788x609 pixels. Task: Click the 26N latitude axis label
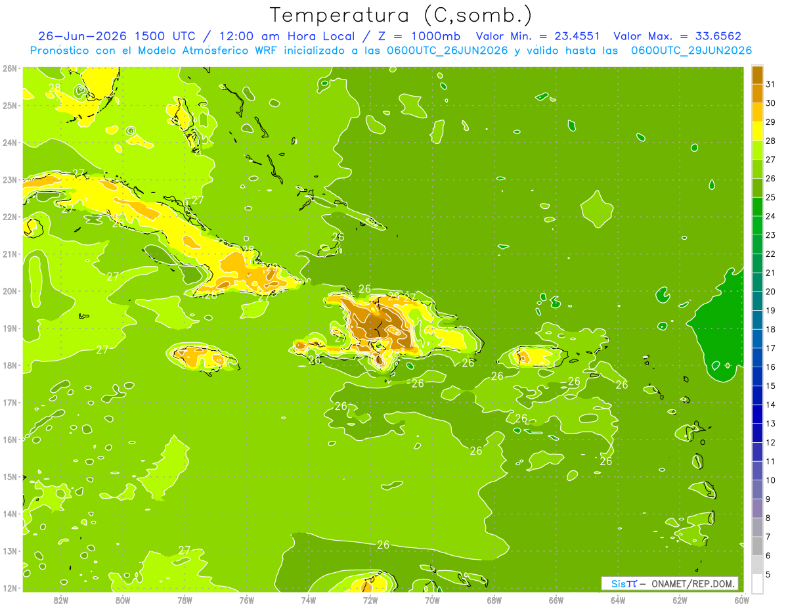click(10, 68)
